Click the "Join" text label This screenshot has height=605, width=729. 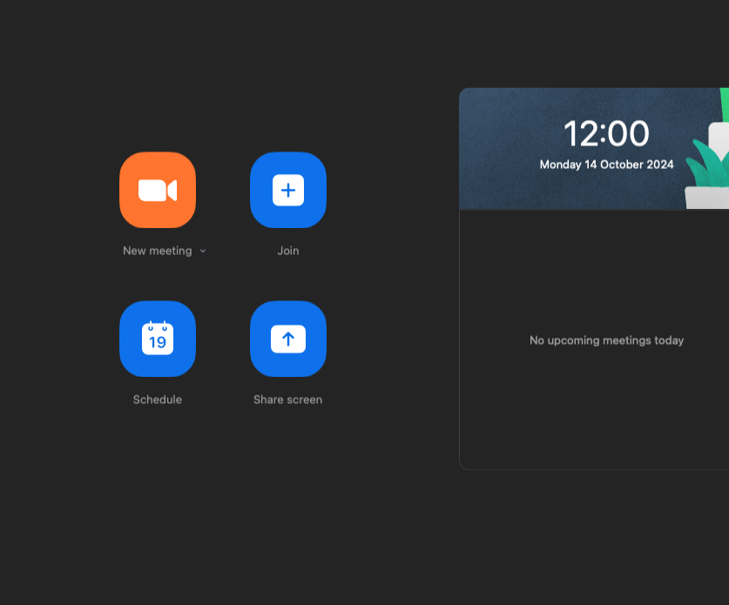click(288, 251)
